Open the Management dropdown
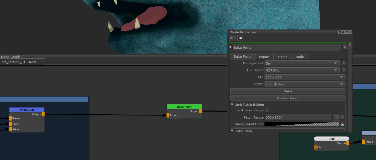 (302, 63)
